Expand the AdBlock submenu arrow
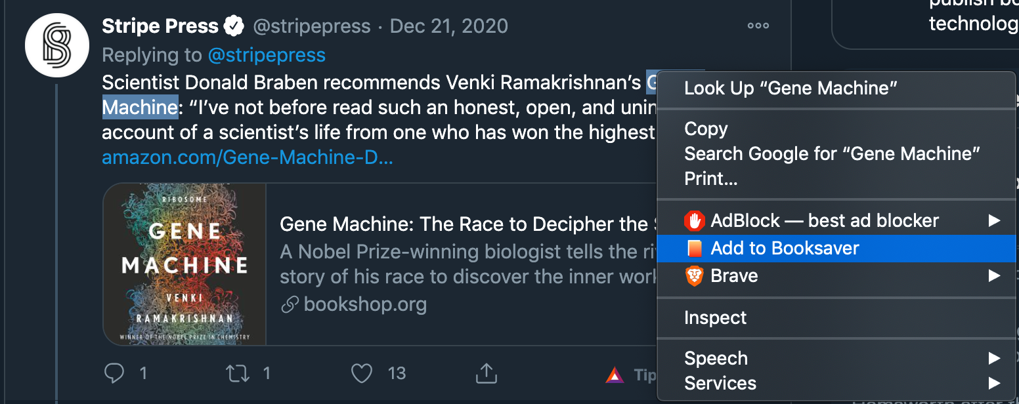 (994, 221)
